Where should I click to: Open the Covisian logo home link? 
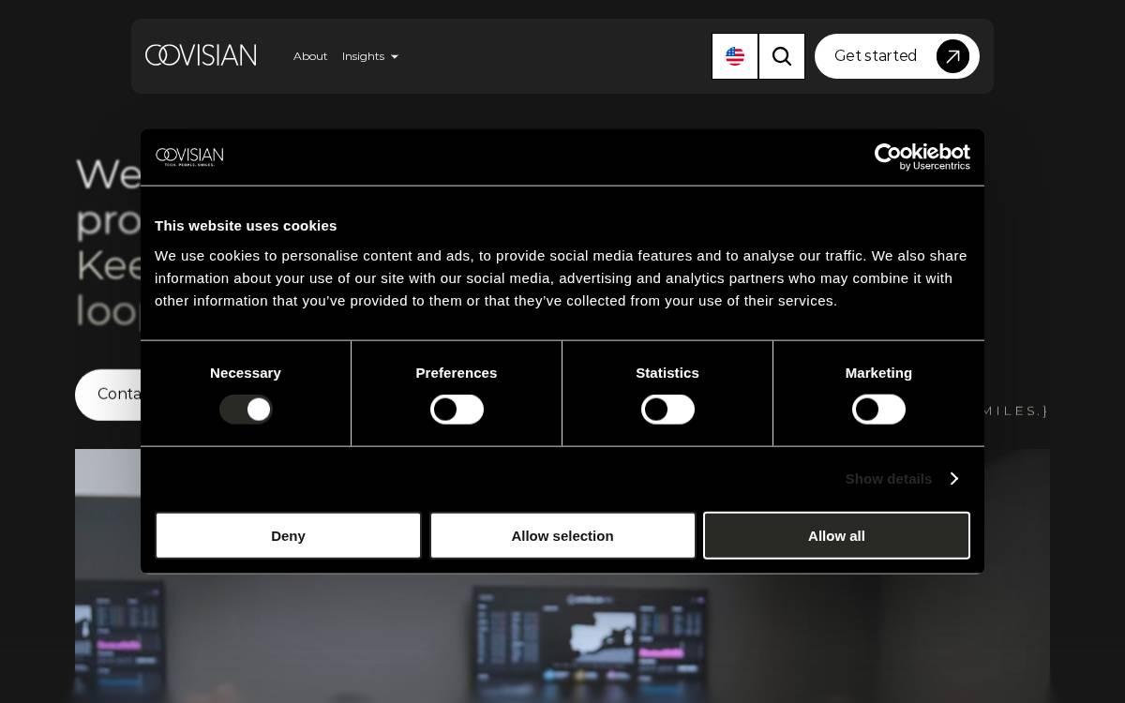click(201, 55)
